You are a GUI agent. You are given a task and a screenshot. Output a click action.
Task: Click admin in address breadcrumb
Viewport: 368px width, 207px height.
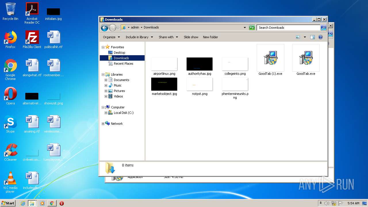pos(135,28)
